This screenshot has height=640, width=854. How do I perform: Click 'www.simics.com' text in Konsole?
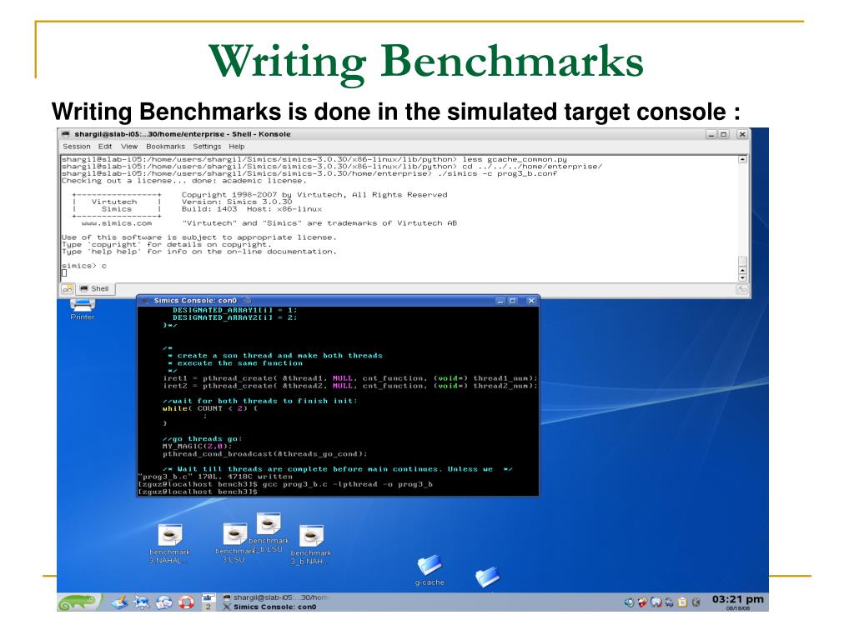117,223
